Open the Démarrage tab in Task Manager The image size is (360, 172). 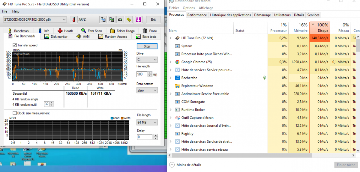point(262,15)
